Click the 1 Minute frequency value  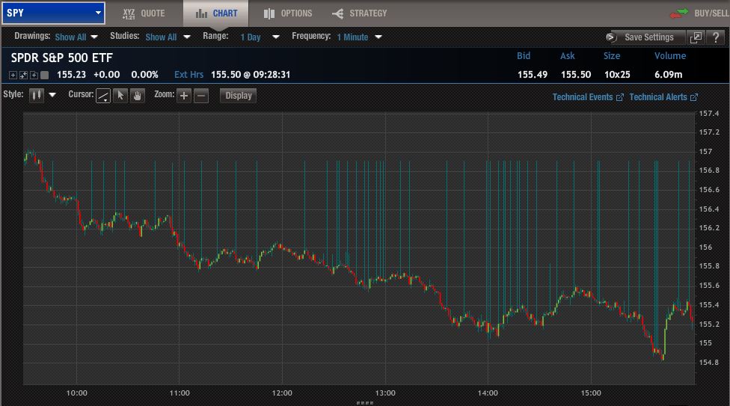[x=352, y=37]
